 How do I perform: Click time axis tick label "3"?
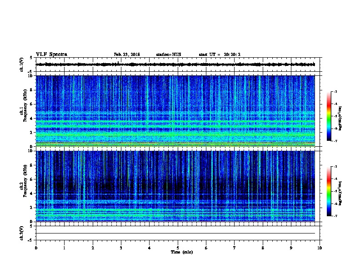121,248
